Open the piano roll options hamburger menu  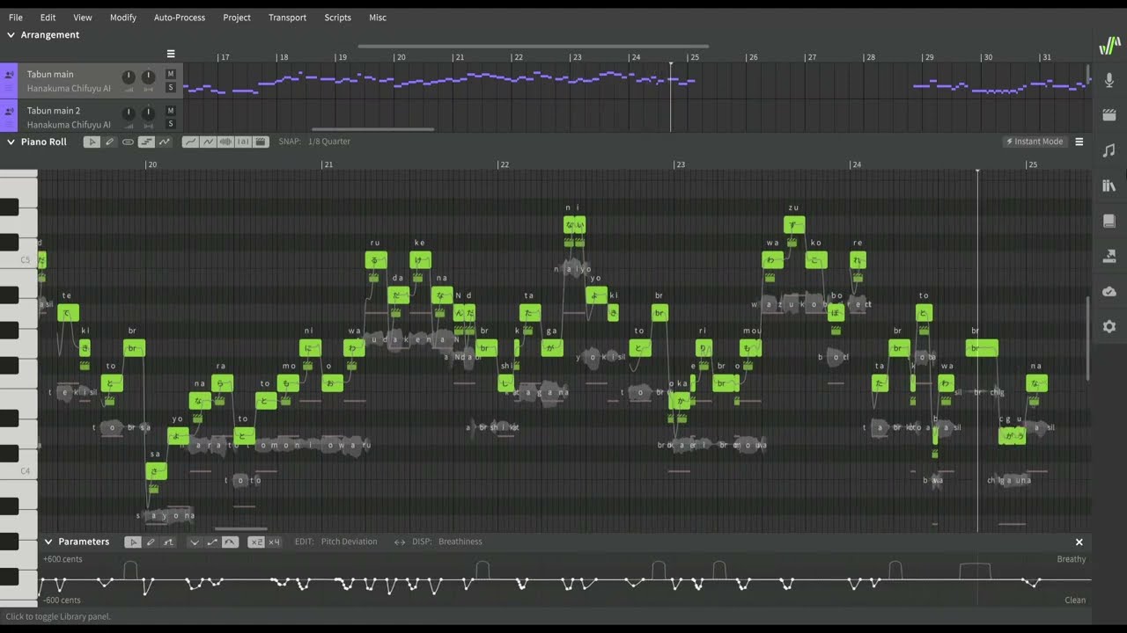click(x=1079, y=142)
